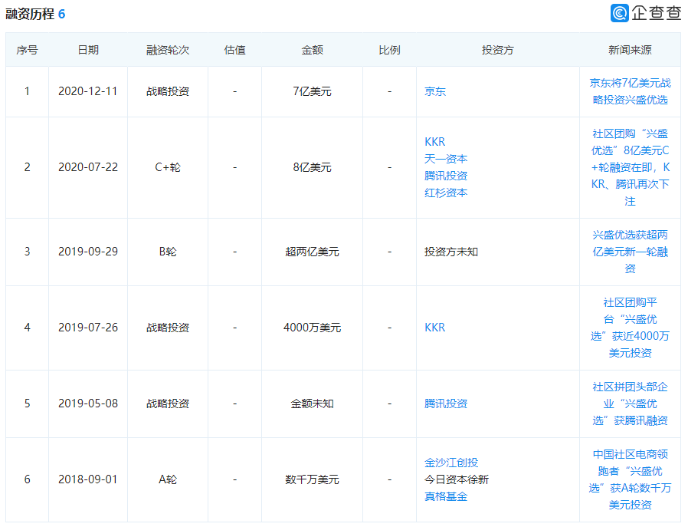
Task: Select the date 2019-05-08 cell
Action: click(88, 403)
